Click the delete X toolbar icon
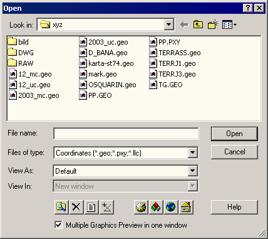 pos(76,207)
